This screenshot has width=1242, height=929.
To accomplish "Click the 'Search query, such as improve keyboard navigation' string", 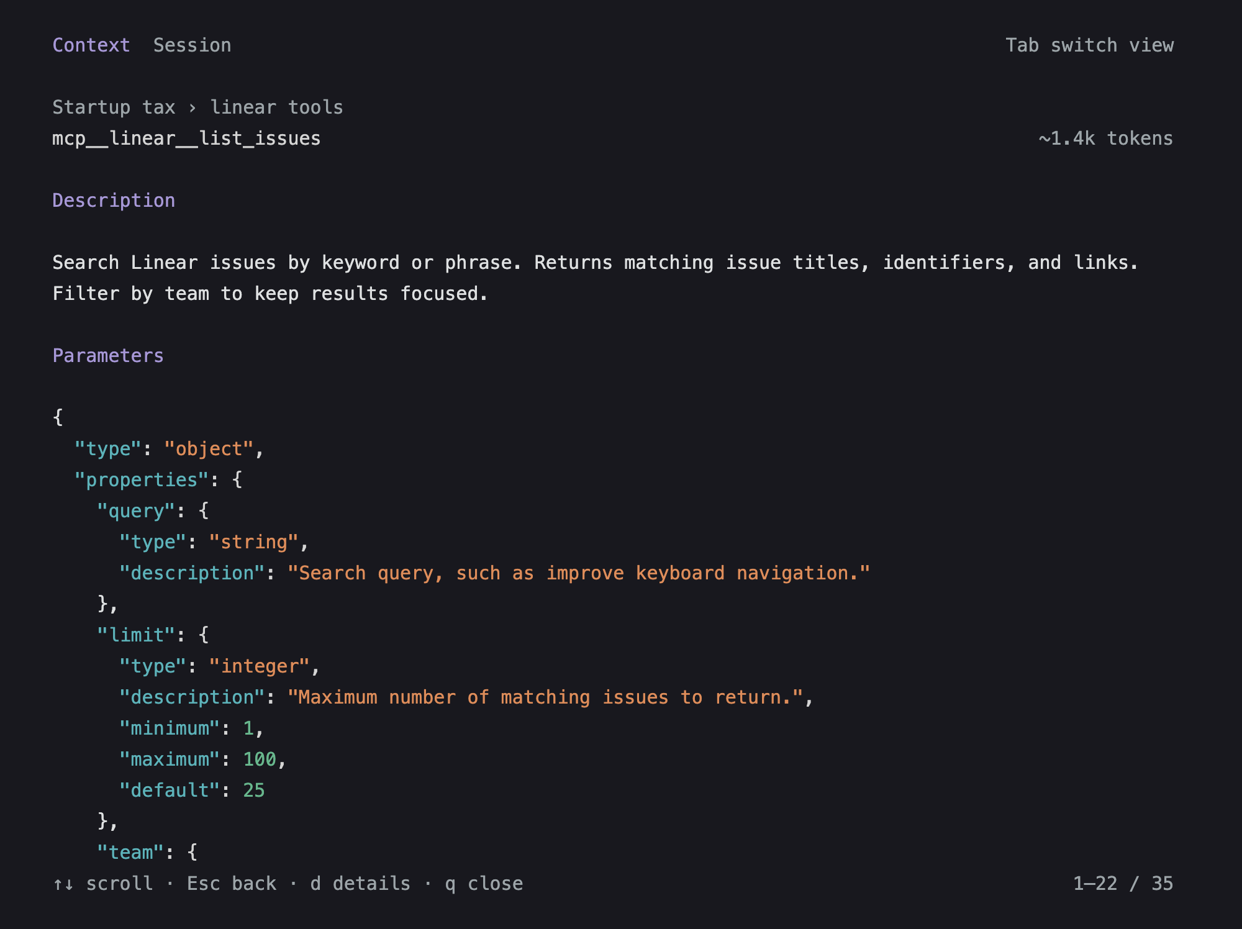I will coord(578,573).
